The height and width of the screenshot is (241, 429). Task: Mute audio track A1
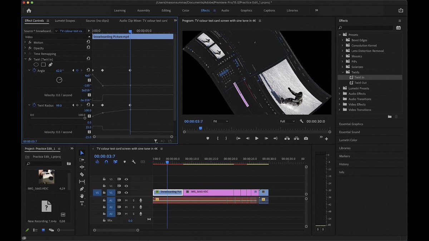point(126,200)
